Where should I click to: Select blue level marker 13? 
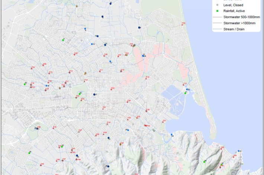point(92,44)
